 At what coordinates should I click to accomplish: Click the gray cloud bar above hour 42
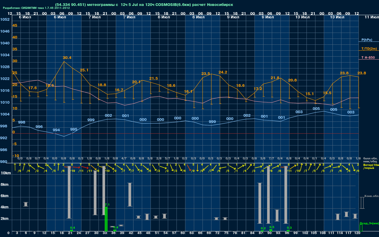pos(130,195)
